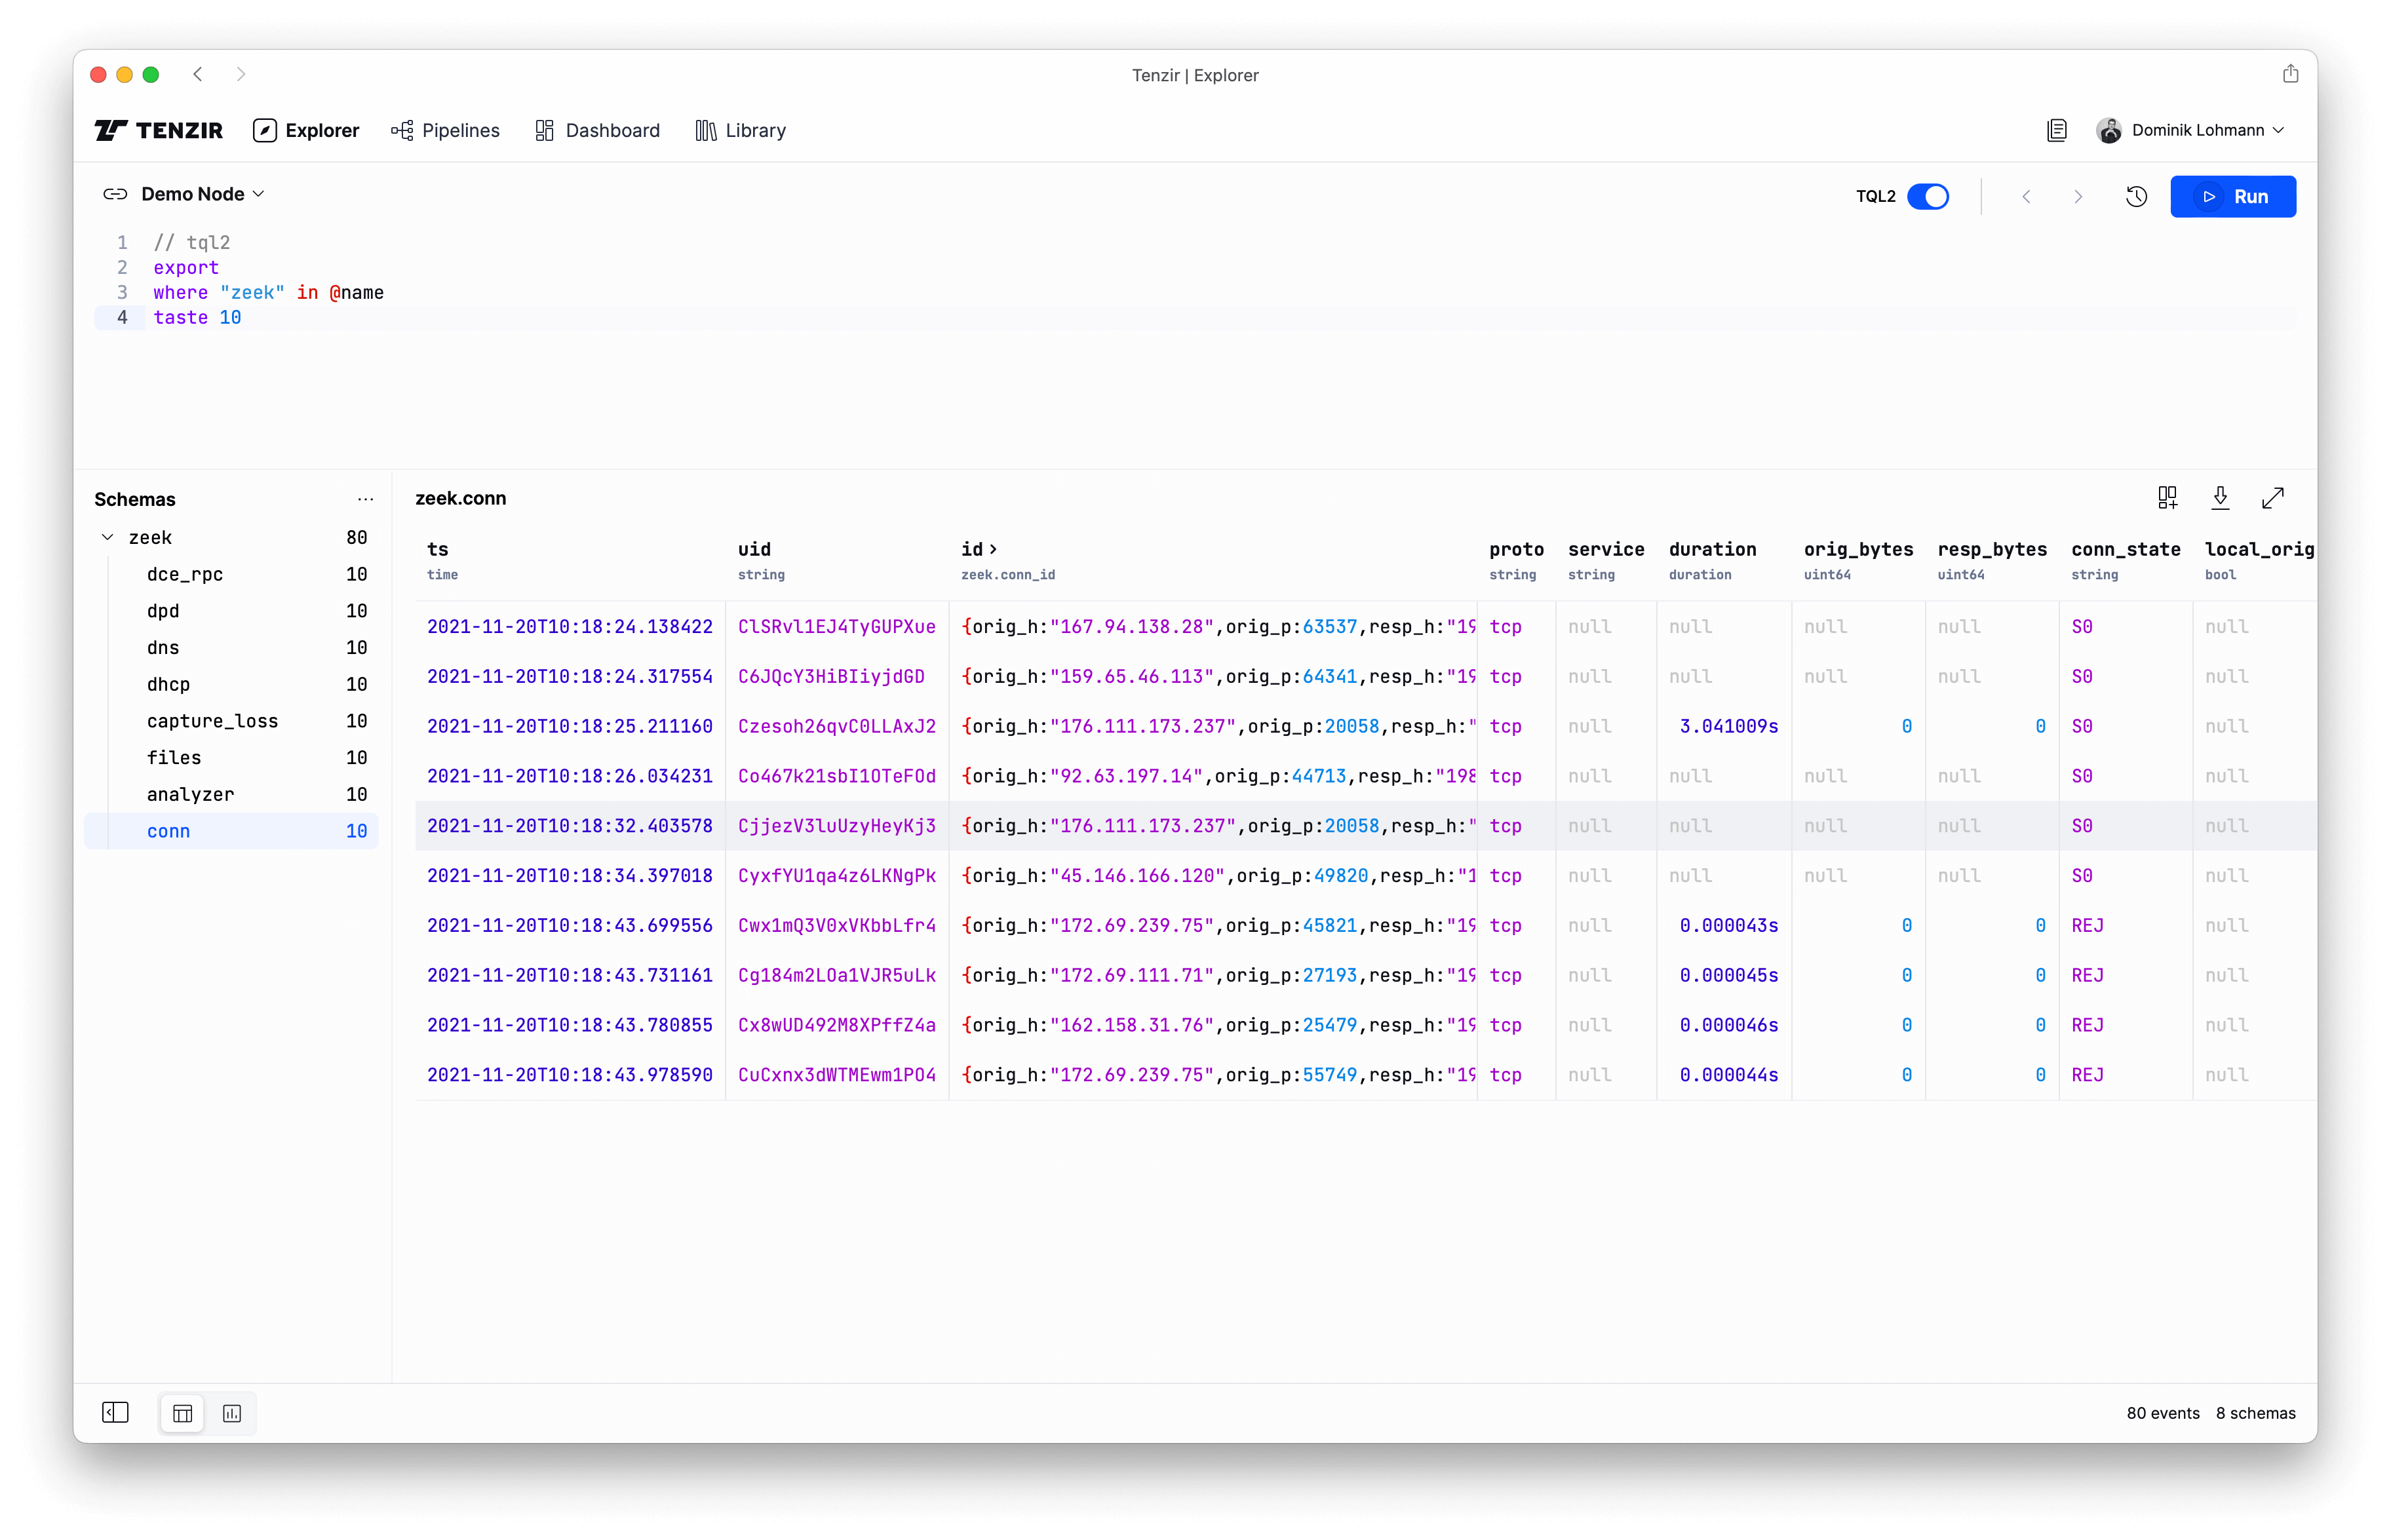
Task: Open the Schemas more options menu
Action: click(366, 499)
